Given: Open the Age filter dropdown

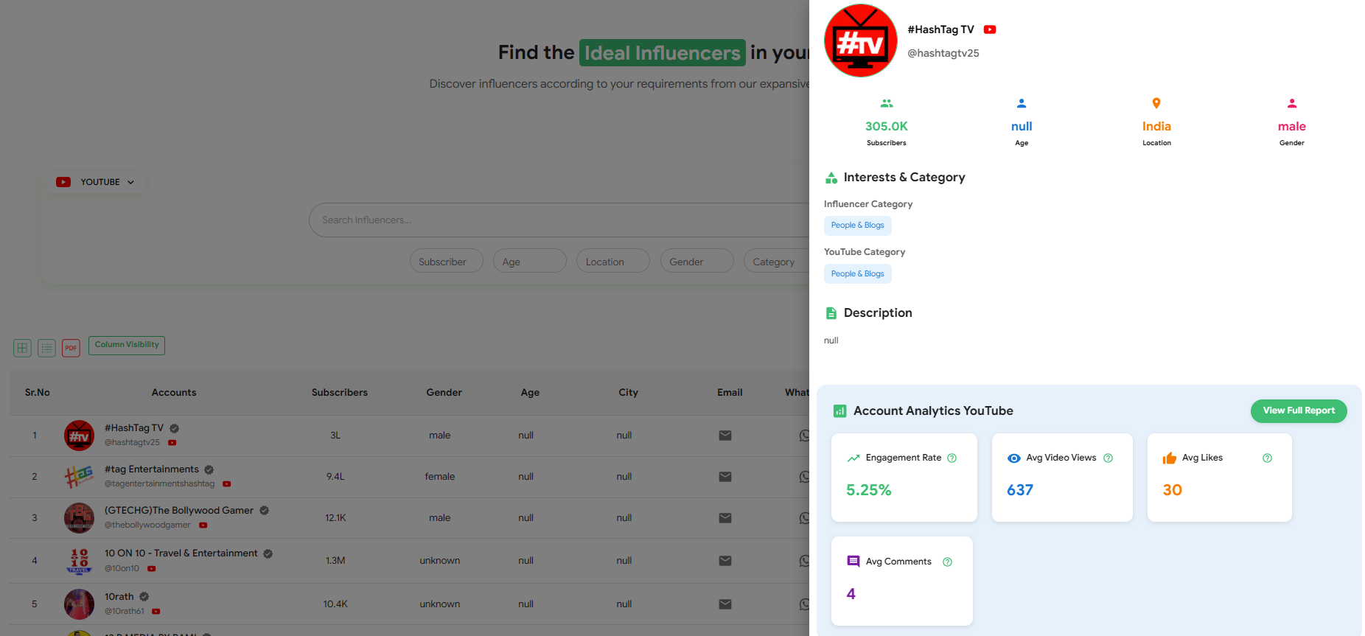Looking at the screenshot, I should pos(529,261).
